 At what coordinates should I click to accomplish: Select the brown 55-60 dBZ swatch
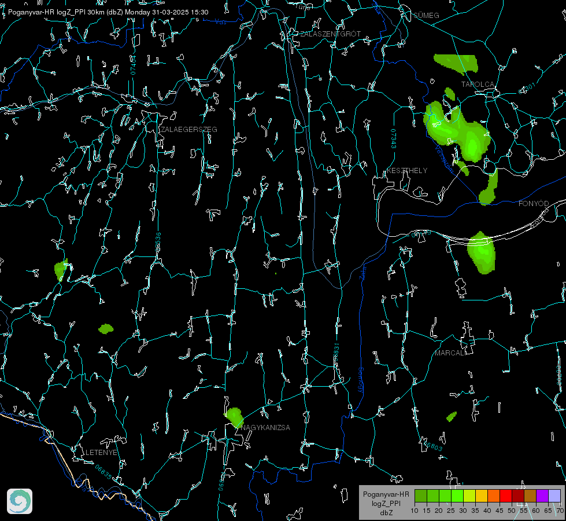coord(530,496)
